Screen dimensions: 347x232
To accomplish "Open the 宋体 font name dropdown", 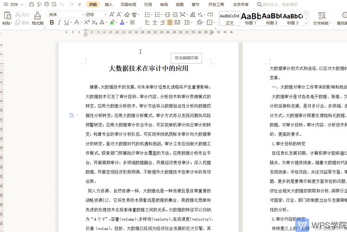I will click(84, 14).
